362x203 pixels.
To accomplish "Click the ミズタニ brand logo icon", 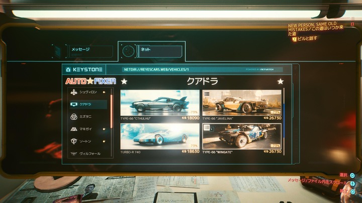I will point(73,117).
